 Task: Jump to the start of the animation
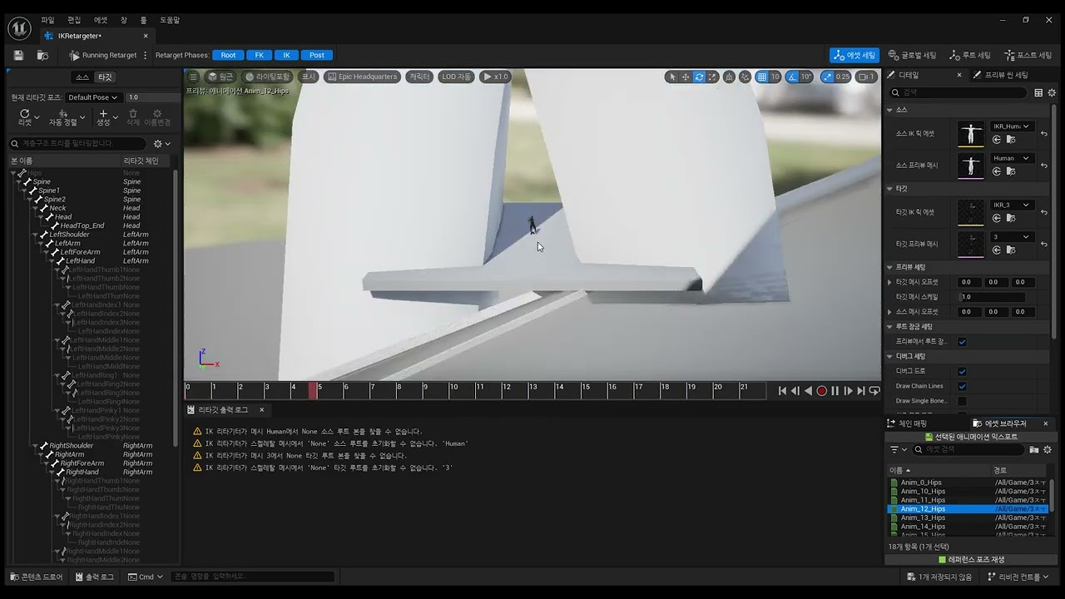782,391
